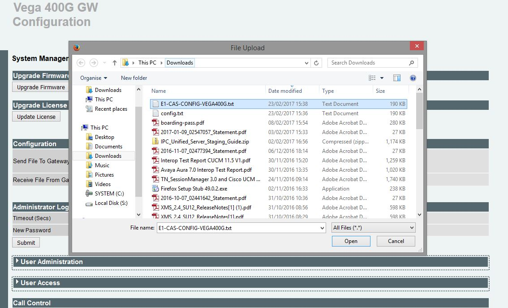Open the view options dropdown arrow
Image resolution: width=508 pixels, height=308 pixels.
coord(382,78)
